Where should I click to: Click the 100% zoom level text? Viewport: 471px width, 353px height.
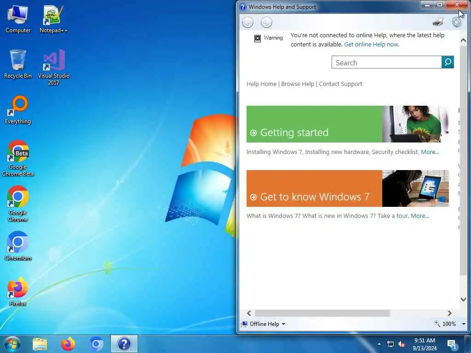click(449, 324)
